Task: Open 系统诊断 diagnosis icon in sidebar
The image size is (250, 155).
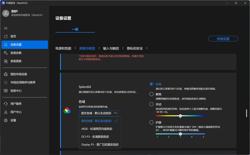Action: (6, 53)
